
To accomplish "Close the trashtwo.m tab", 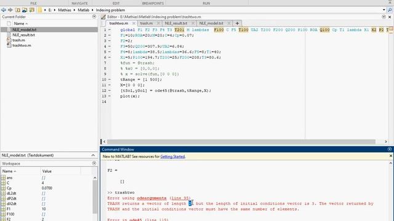I will (134, 23).
